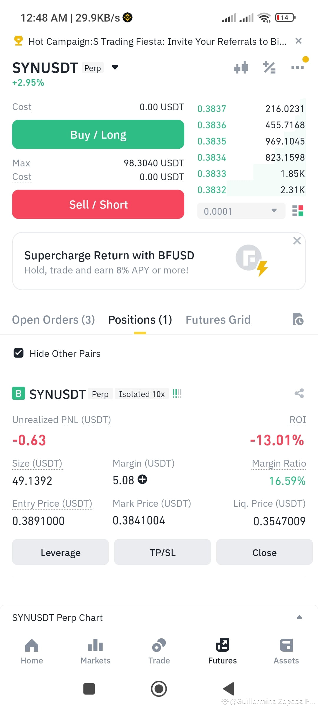Viewport: 318px width, 708px height.
Task: Switch order book layout view icon
Action: point(298,211)
